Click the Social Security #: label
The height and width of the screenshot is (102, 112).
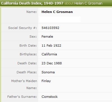[22, 28]
